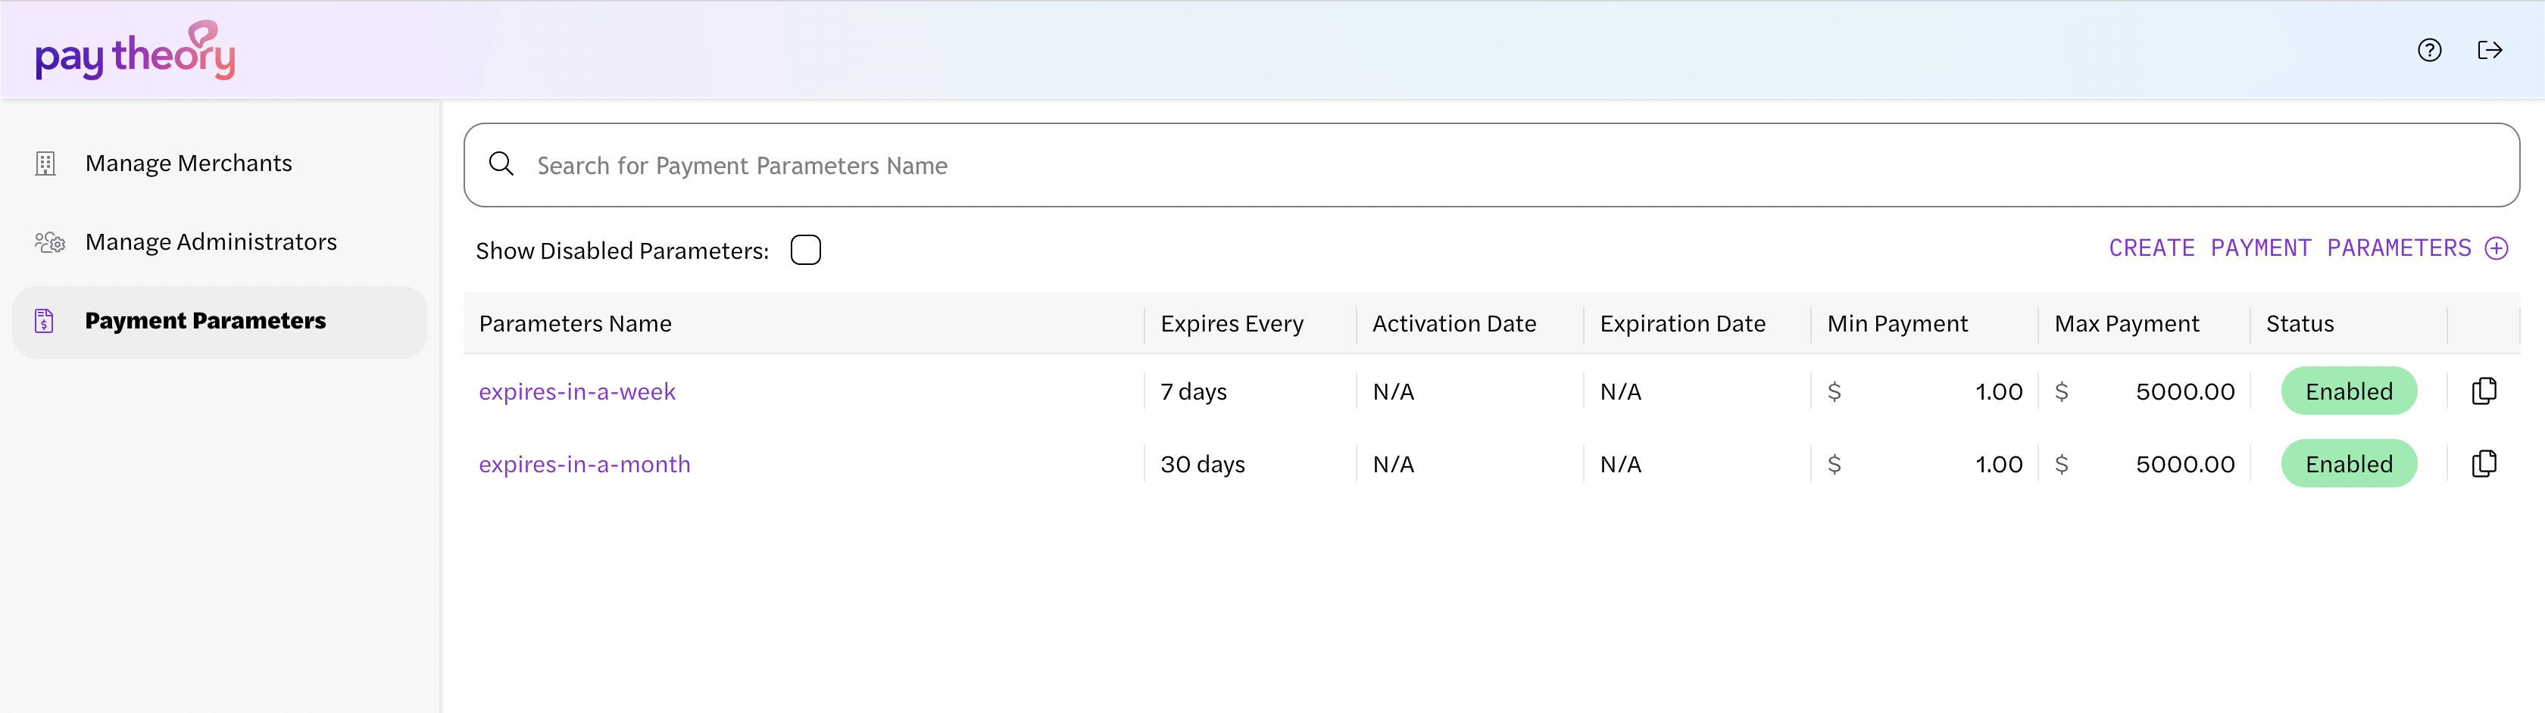Copy the expires-in-a-month parameter using its copy icon
The width and height of the screenshot is (2545, 713).
(2484, 463)
